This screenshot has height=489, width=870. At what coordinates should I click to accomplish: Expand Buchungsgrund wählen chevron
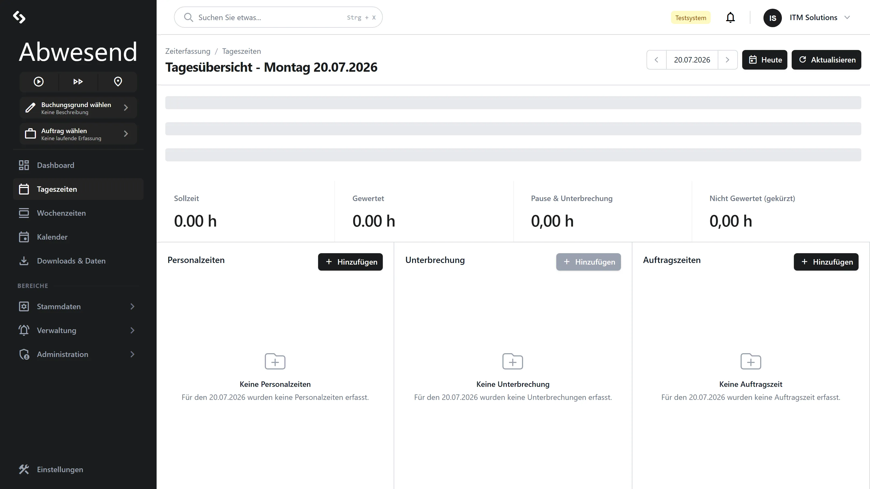coord(126,108)
